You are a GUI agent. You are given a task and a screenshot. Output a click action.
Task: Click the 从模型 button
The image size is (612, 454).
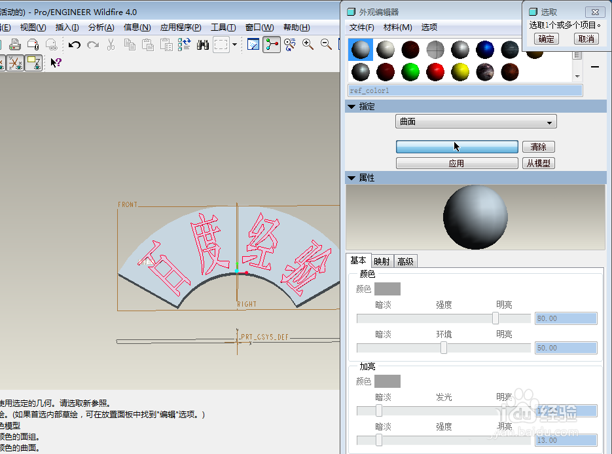tap(538, 163)
